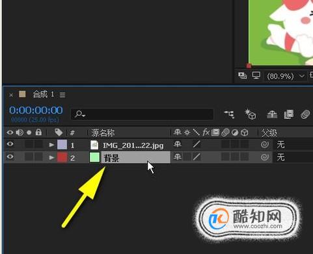Open the 合成 1 panel menu
The image size is (313, 254).
point(62,95)
